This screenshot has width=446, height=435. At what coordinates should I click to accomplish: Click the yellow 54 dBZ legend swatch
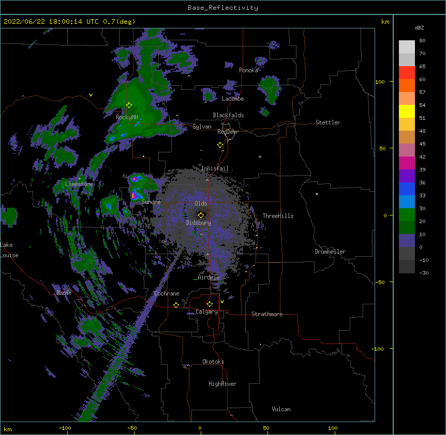(x=407, y=111)
